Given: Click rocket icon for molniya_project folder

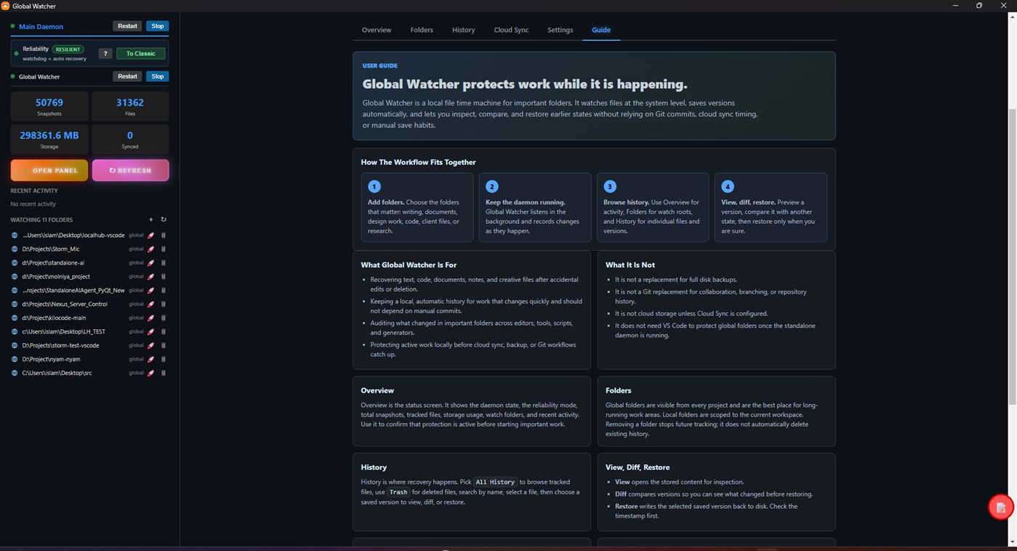Looking at the screenshot, I should 151,277.
